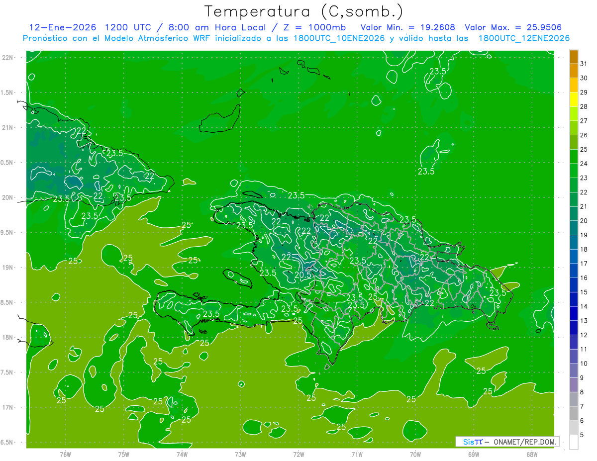Click the legend scale number "18"
The image size is (597, 461).
[584, 249]
